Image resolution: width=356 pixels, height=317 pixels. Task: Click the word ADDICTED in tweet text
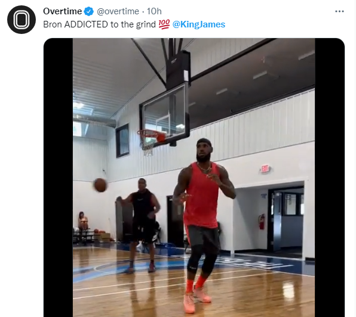pos(86,24)
